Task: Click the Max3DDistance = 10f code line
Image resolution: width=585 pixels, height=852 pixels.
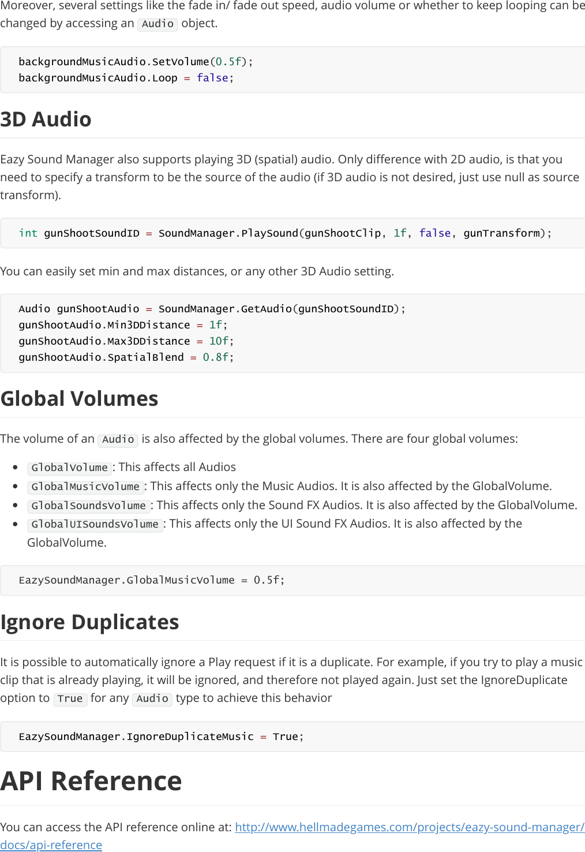Action: (x=126, y=341)
